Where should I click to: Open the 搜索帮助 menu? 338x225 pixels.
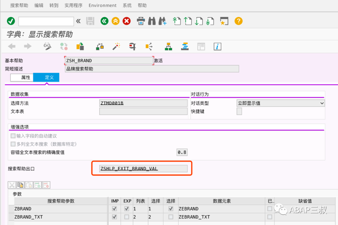point(19,5)
